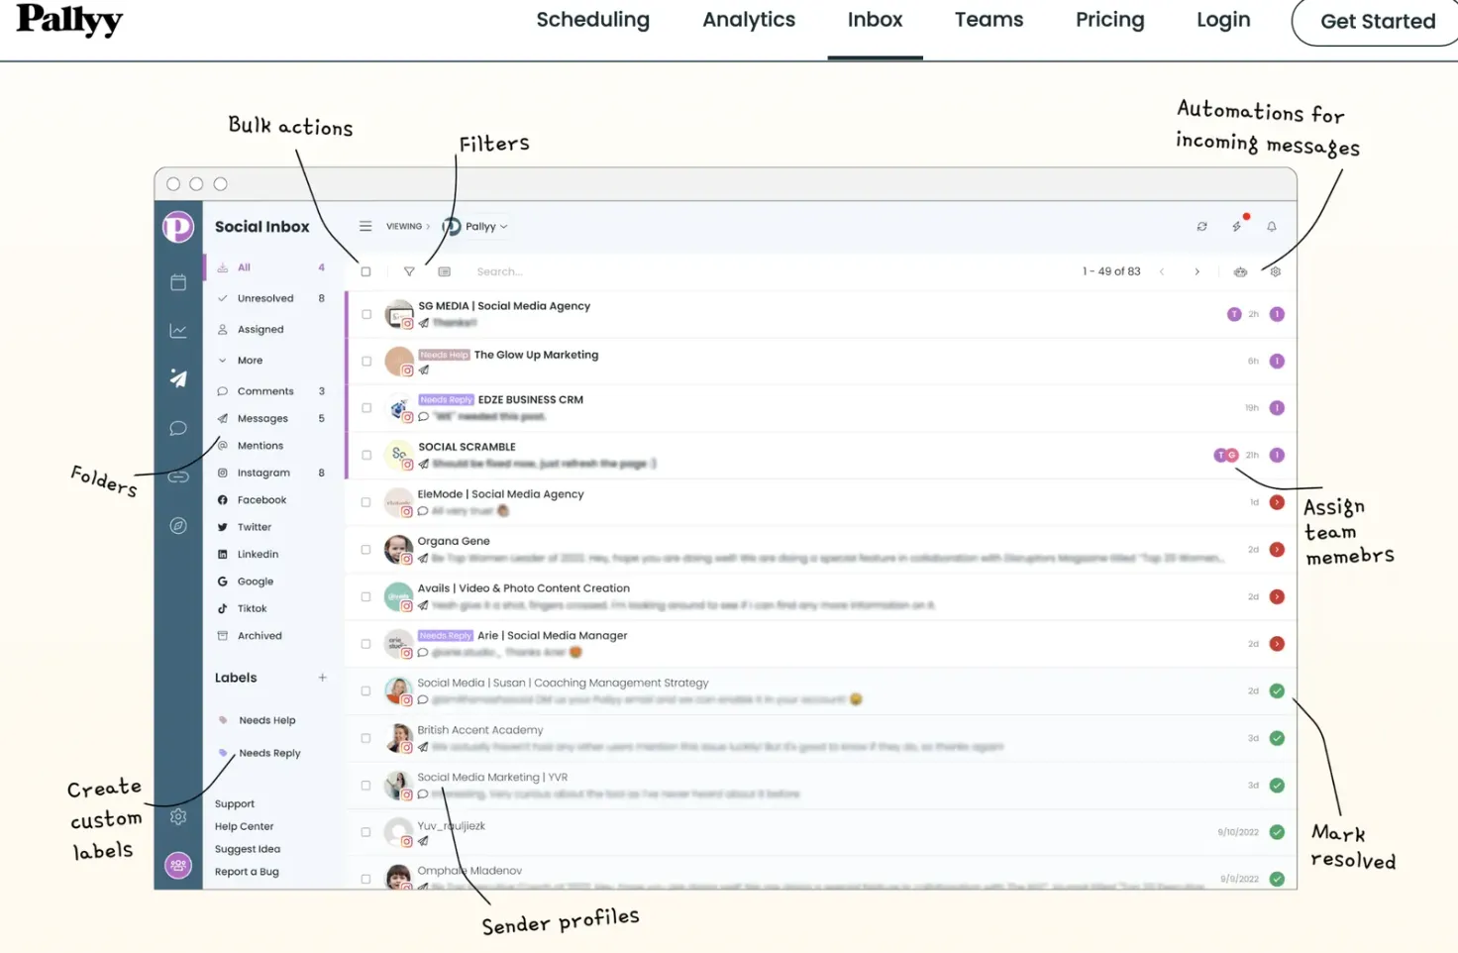Select the Organa Gene row checkbox
The width and height of the screenshot is (1458, 953).
pos(366,550)
